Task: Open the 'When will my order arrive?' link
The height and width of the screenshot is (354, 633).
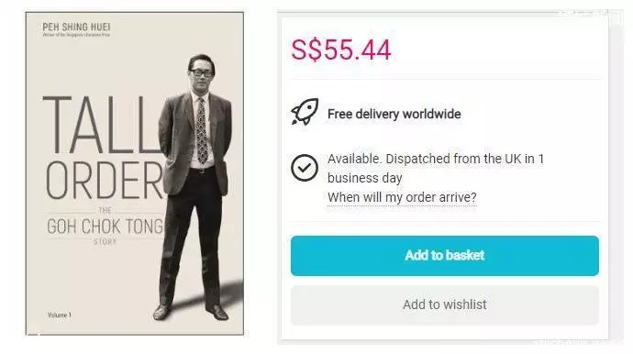Action: tap(402, 197)
